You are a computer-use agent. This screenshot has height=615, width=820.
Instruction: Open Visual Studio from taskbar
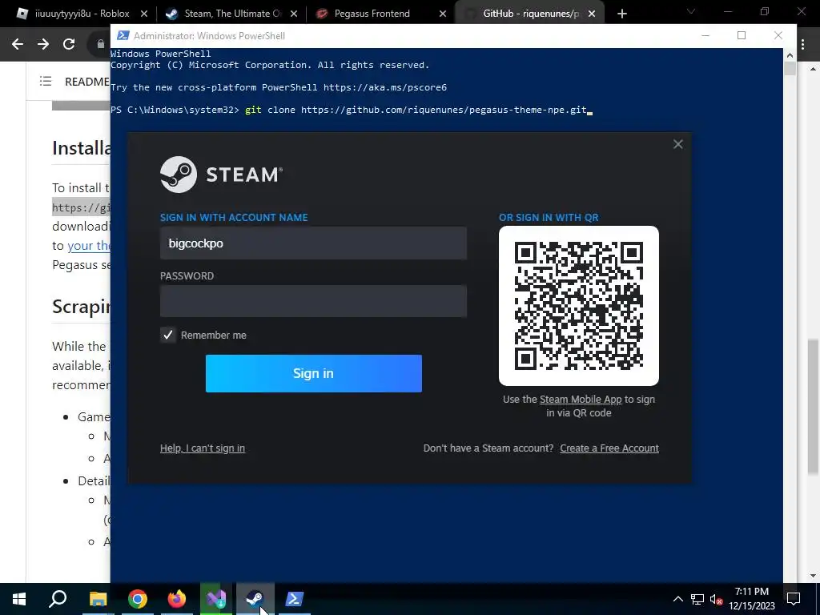pos(216,599)
